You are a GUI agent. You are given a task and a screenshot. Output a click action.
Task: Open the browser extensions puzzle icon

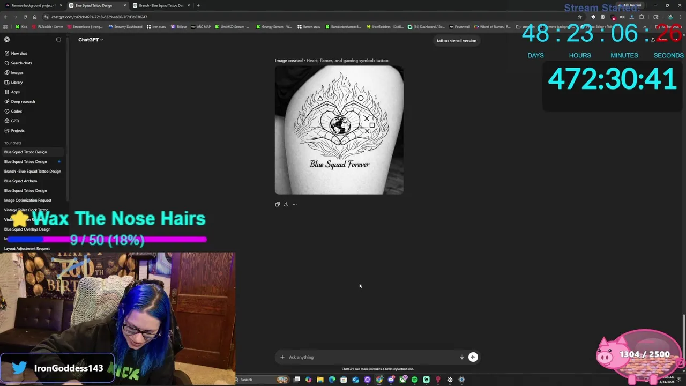point(642,17)
